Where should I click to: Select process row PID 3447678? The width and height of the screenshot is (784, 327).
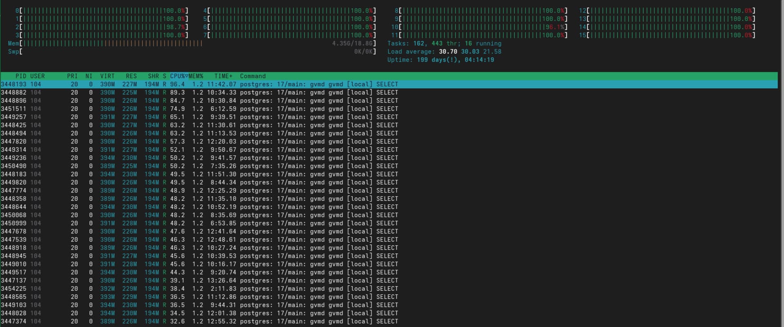pos(389,231)
